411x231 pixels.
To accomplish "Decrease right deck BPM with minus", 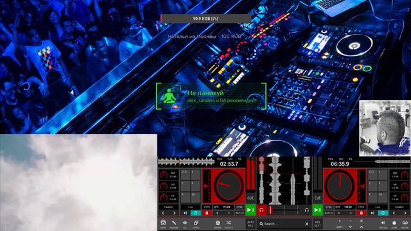I will (x=351, y=213).
